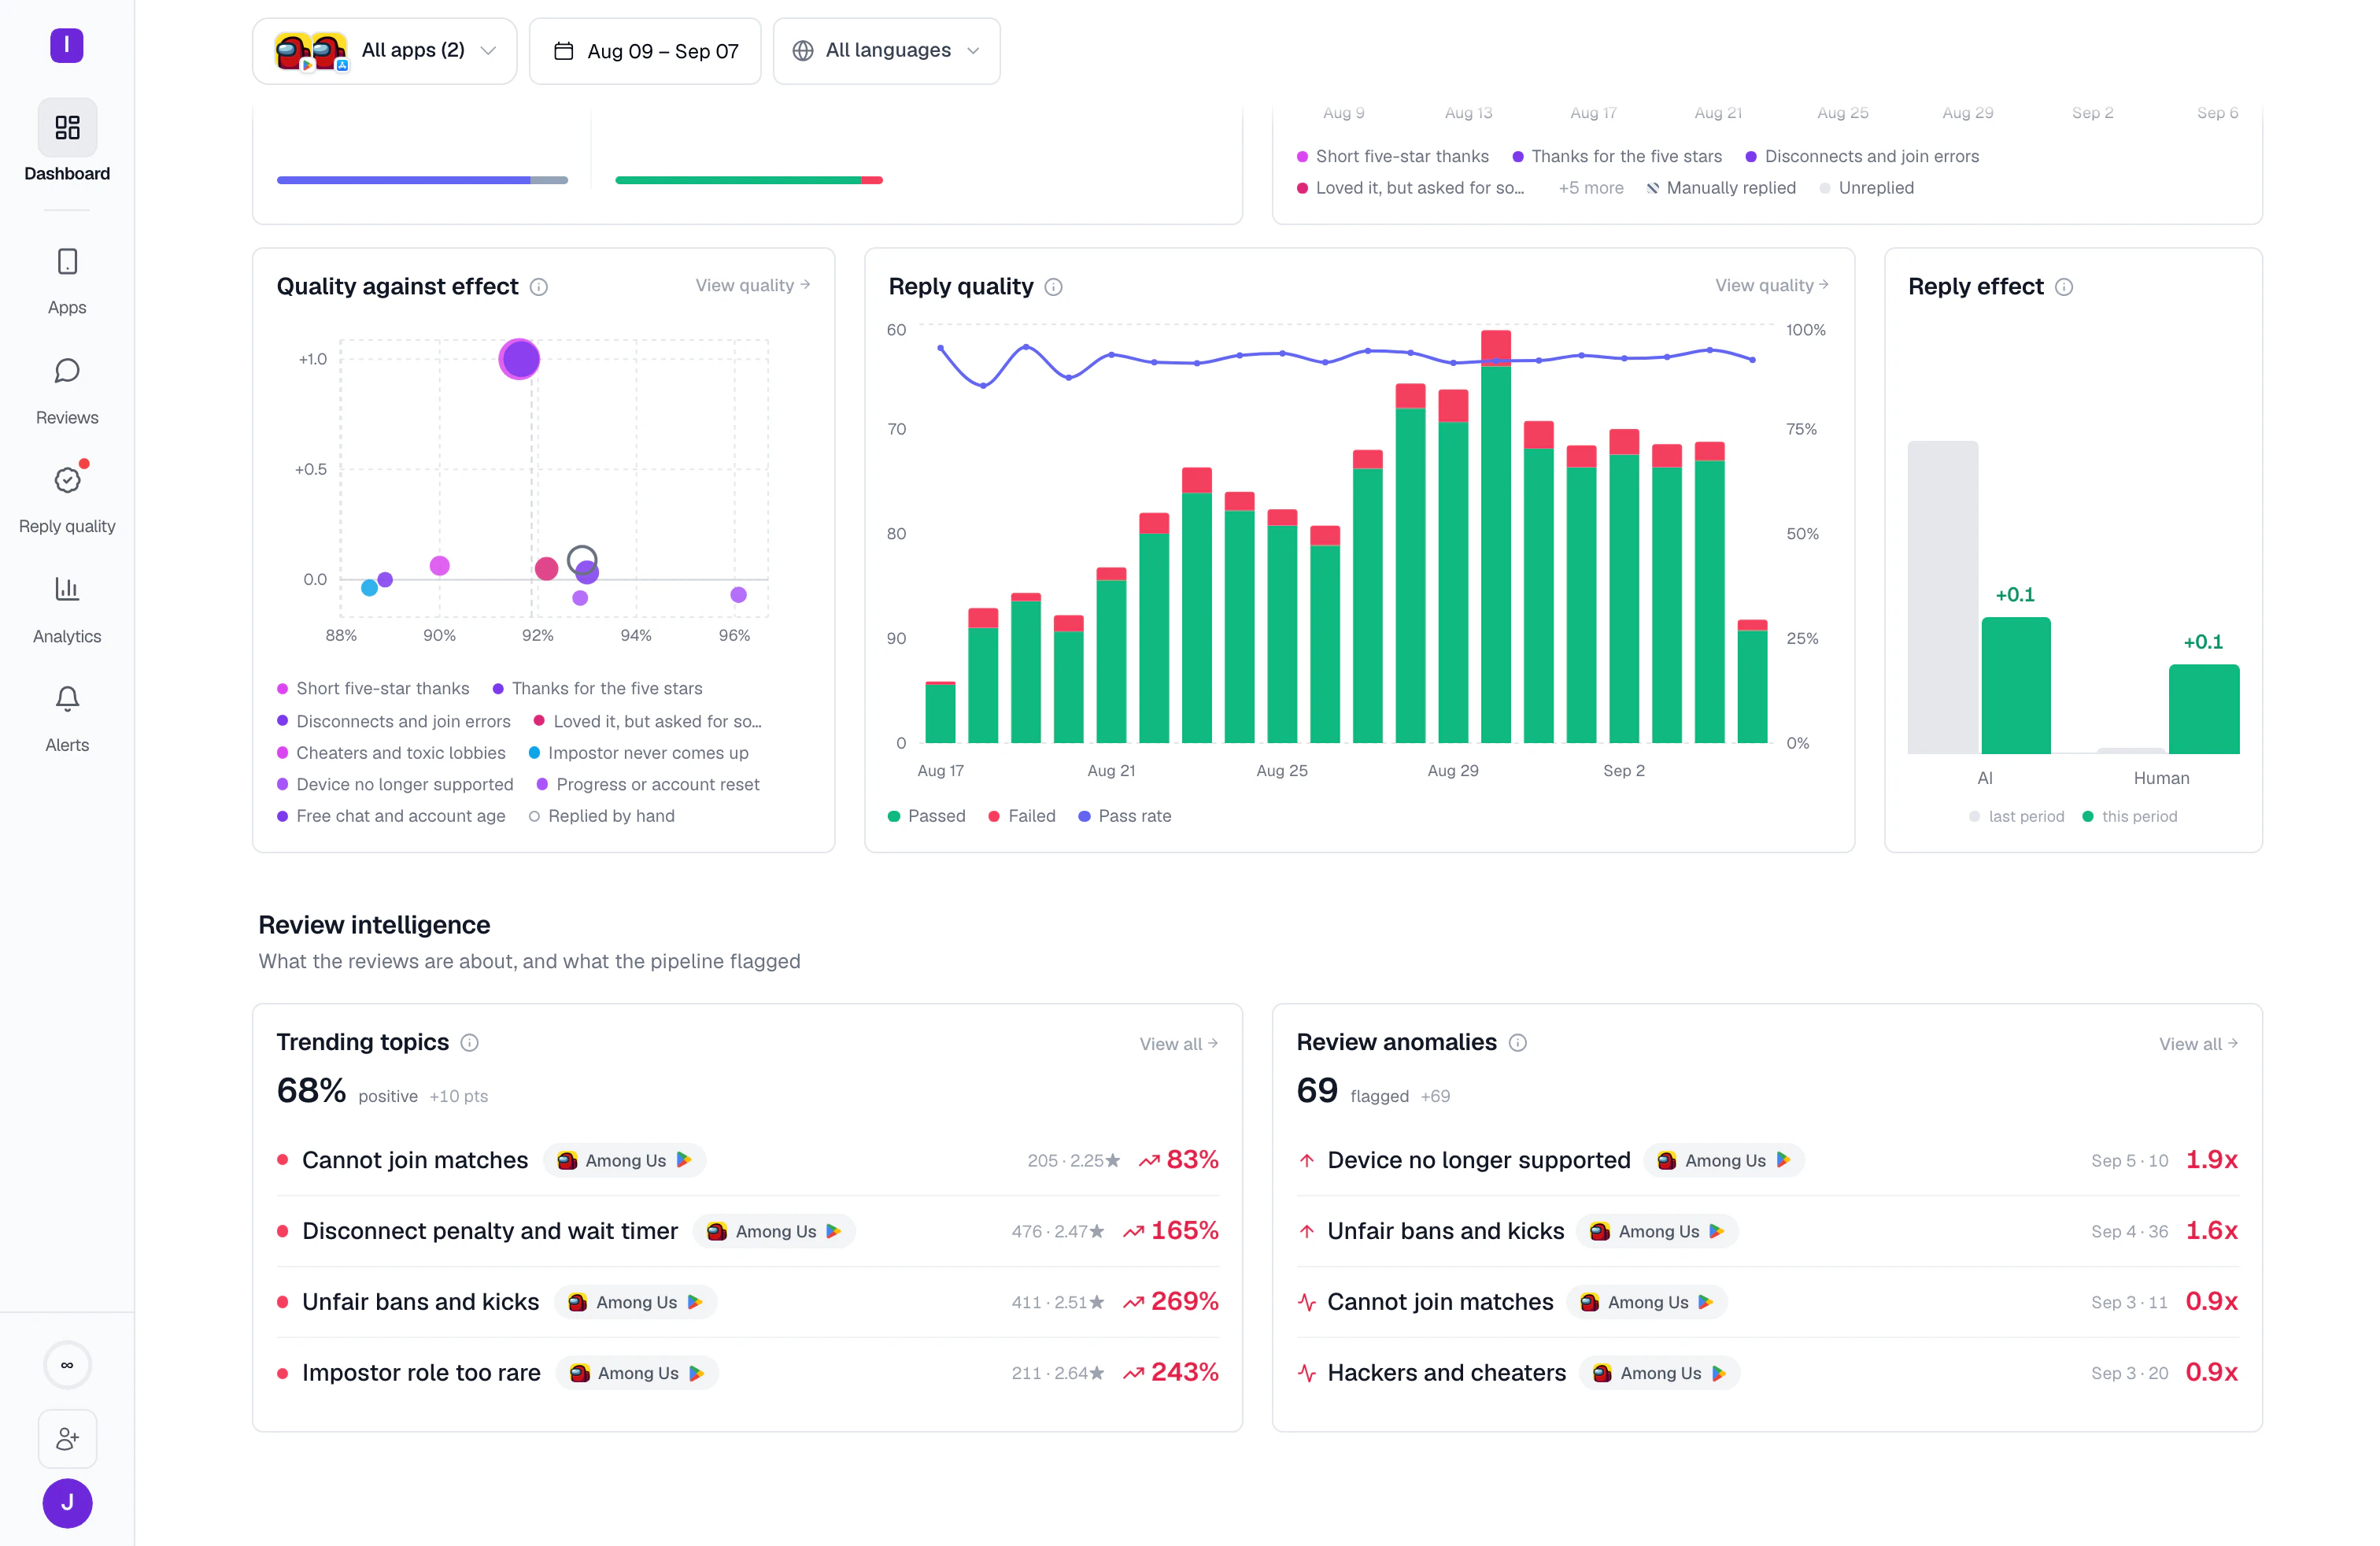
Task: Open the Dashboard sidebar icon
Action: click(67, 127)
